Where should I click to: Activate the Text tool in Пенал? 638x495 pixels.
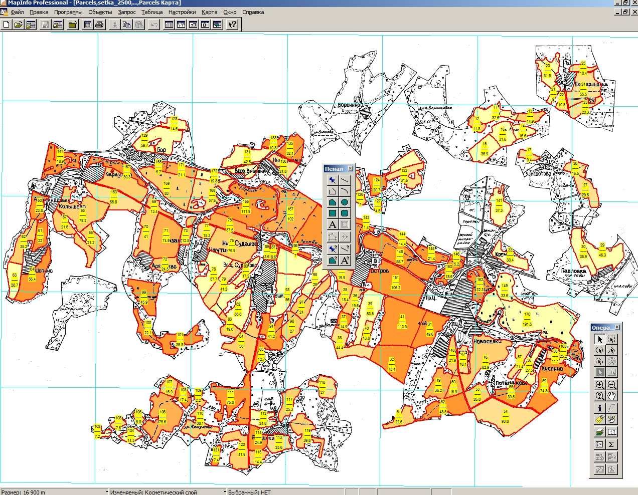[x=333, y=224]
